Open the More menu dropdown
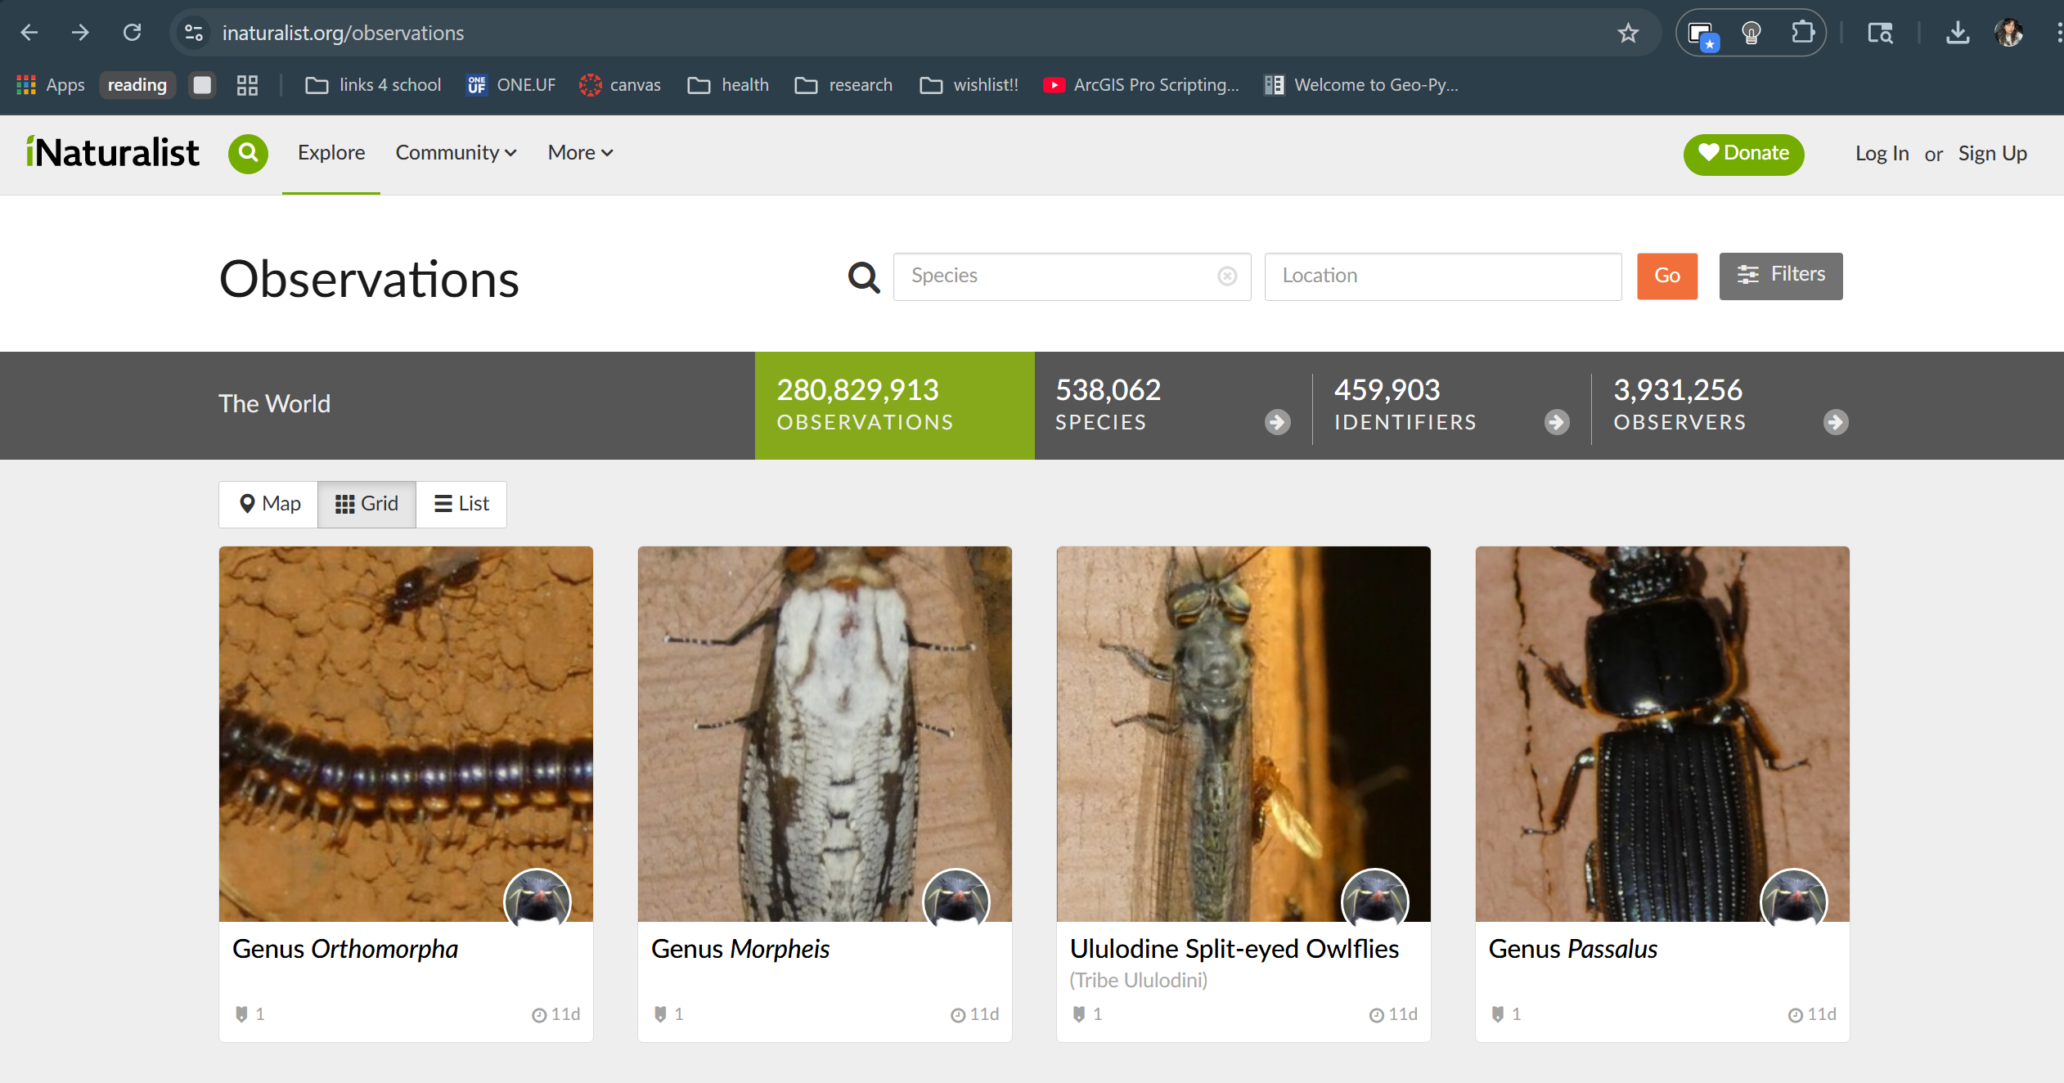Screen dimensions: 2064x1083 pyautogui.click(x=579, y=153)
